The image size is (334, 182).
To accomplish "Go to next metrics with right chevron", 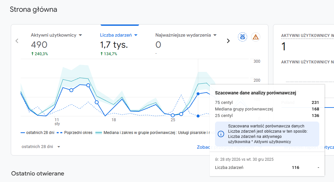I will tap(228, 41).
